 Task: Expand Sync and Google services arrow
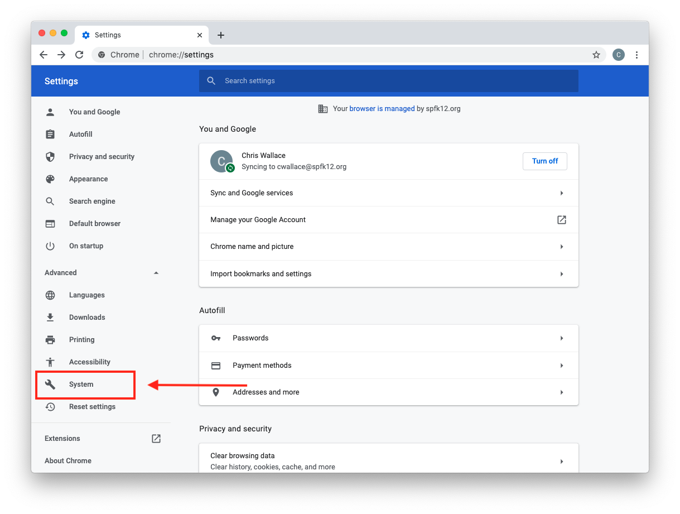562,193
